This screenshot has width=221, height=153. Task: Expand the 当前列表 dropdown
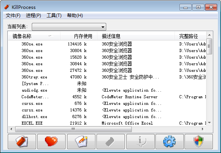point(69,27)
